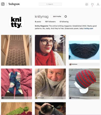
Task: Open the woman in red scarf post
Action: pos(50,50)
